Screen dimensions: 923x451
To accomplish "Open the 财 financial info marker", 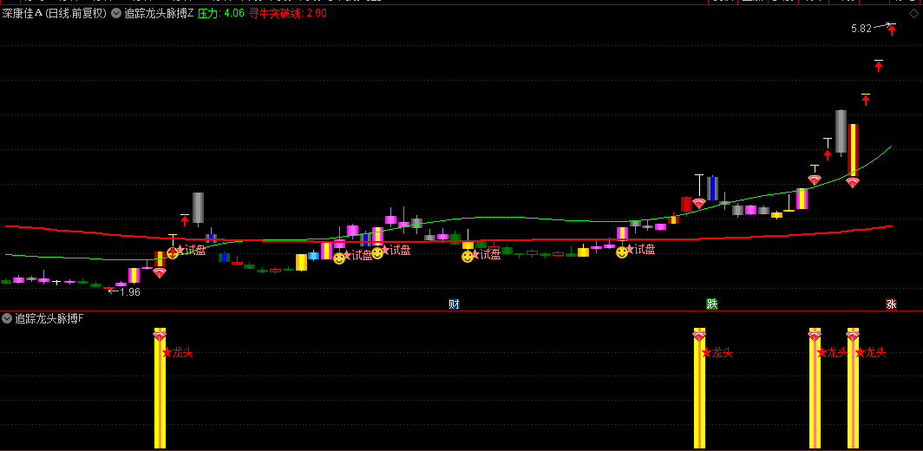I will pos(453,304).
